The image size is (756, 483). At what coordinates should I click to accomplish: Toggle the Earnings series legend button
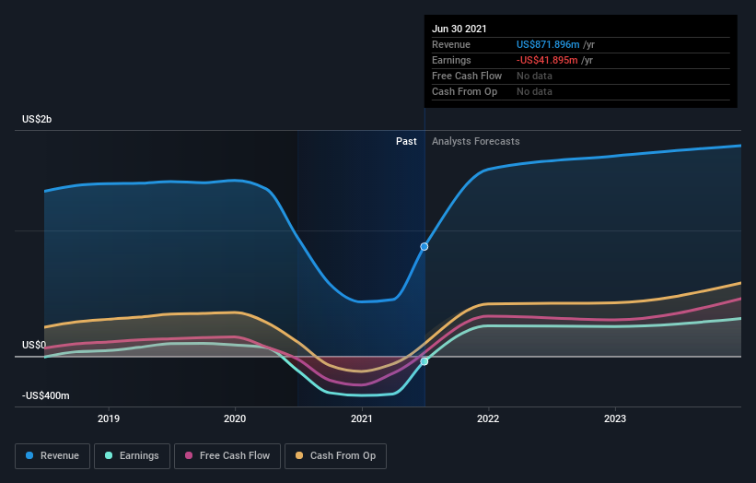(x=132, y=456)
